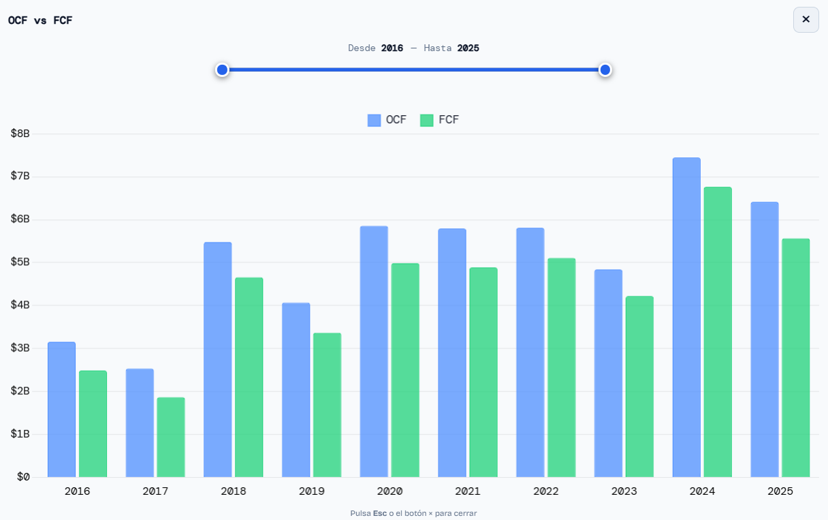Image resolution: width=828 pixels, height=520 pixels.
Task: Click the 2021 OCF blue bar
Action: [452, 353]
